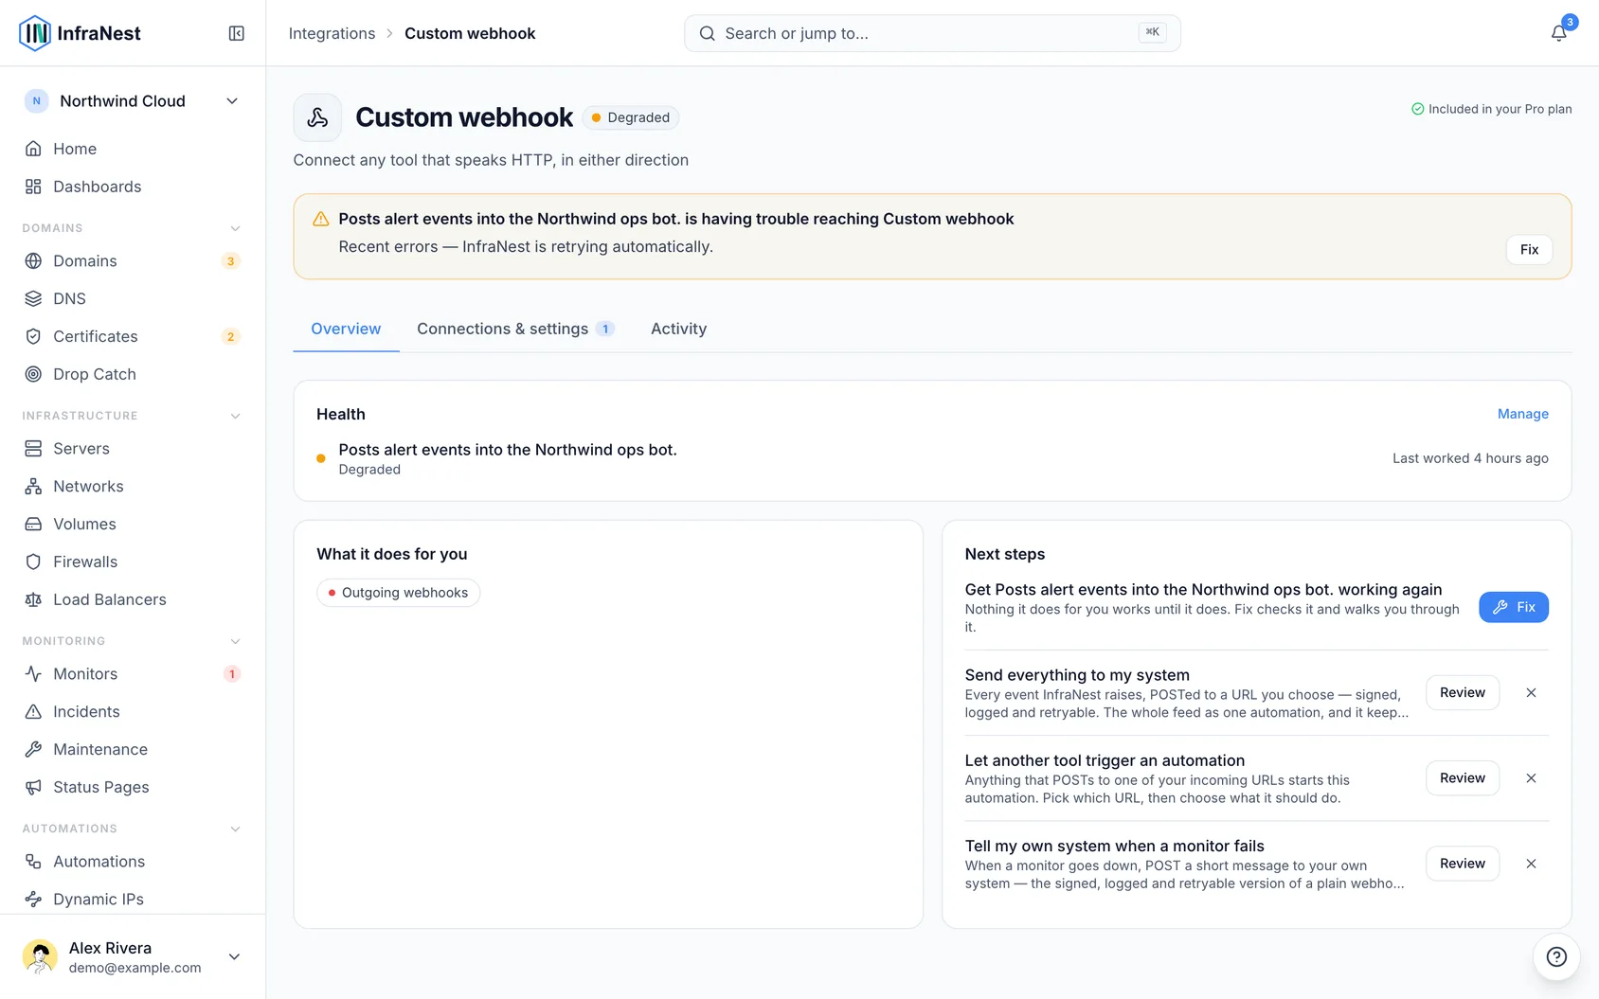The image size is (1599, 999).
Task: Open Certificates page
Action: point(133,336)
